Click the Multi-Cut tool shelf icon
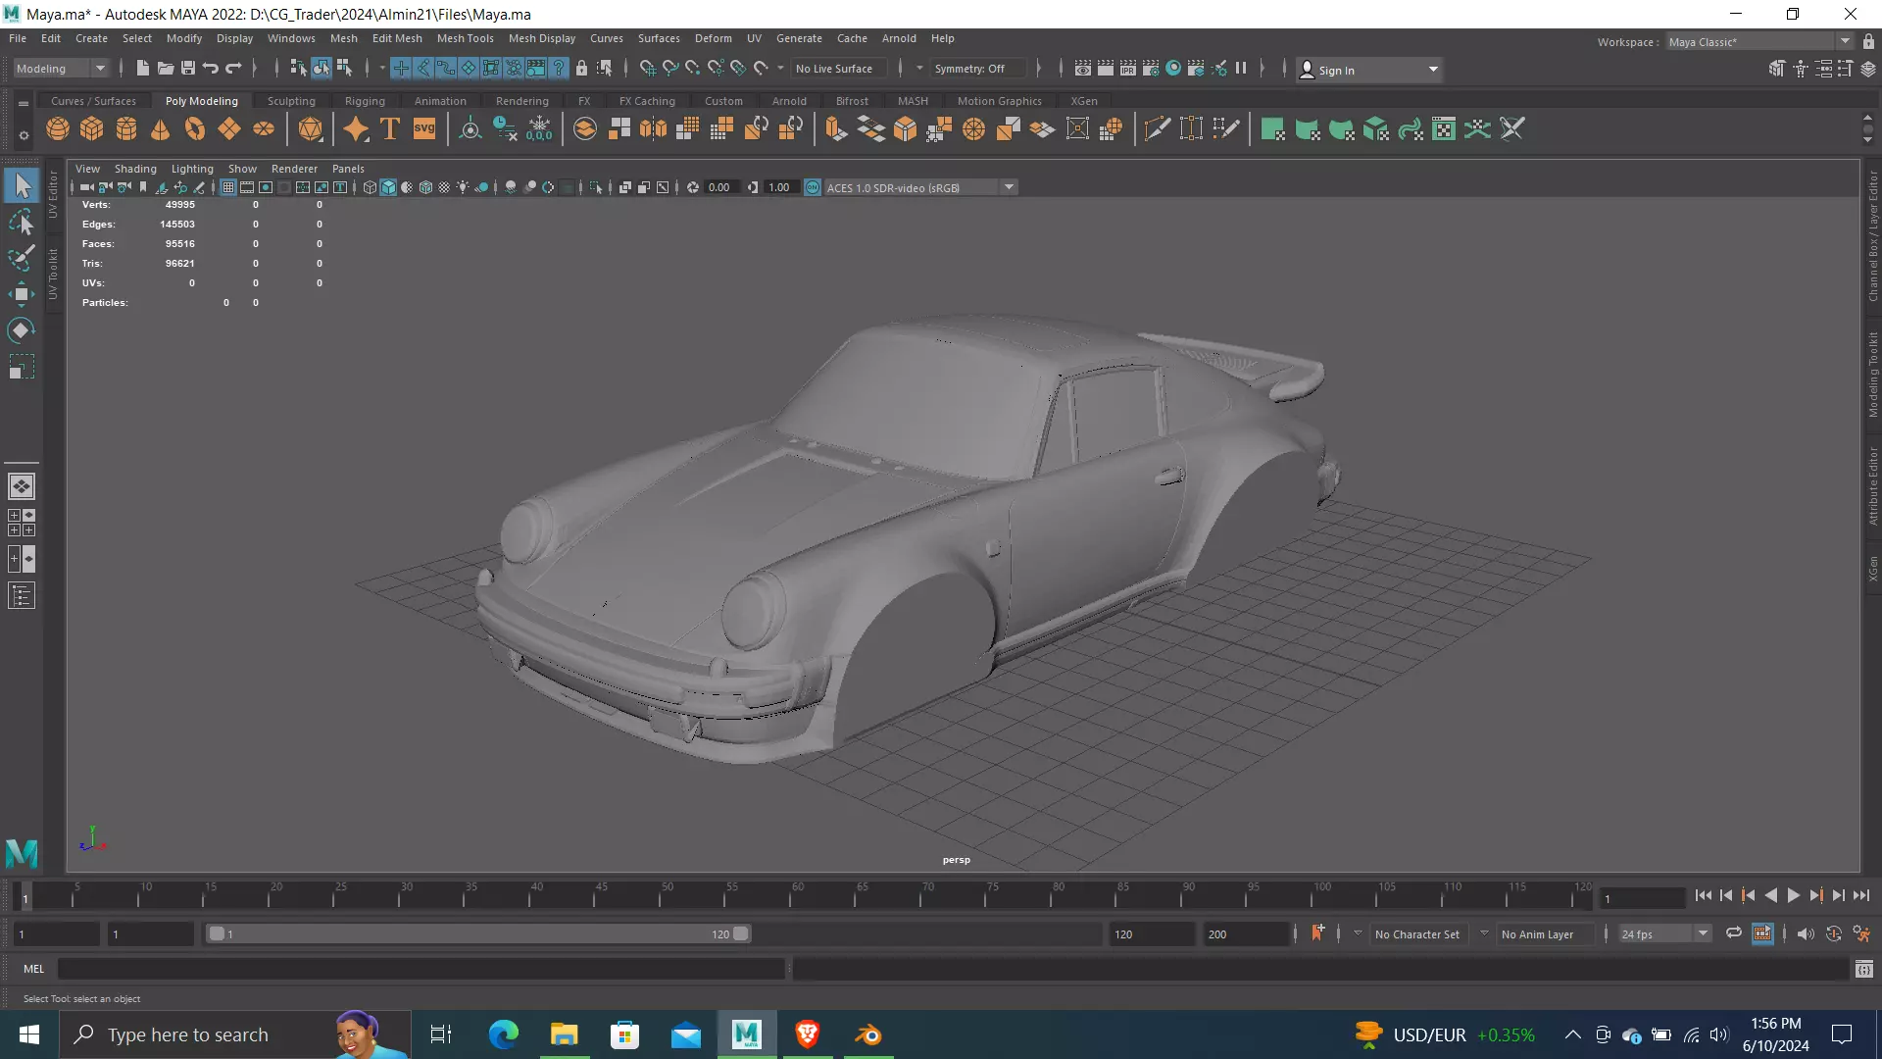The height and width of the screenshot is (1059, 1882). pyautogui.click(x=1157, y=129)
